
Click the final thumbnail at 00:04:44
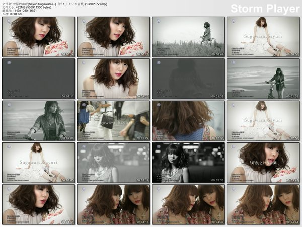[x=263, y=204]
